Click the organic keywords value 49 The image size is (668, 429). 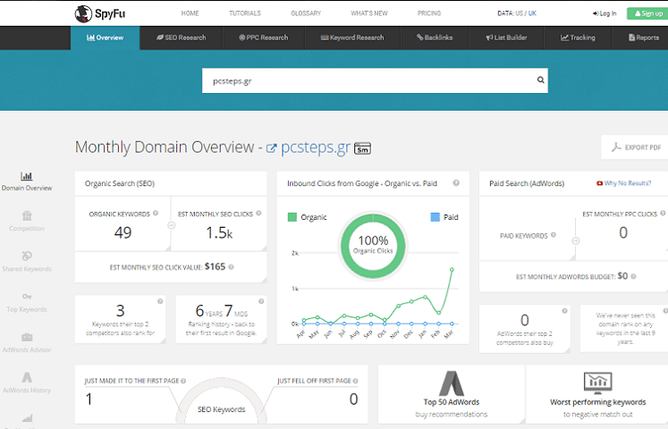coord(123,232)
